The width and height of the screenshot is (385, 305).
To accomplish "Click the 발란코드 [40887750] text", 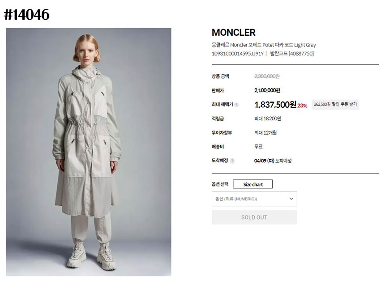I will click(x=292, y=54).
